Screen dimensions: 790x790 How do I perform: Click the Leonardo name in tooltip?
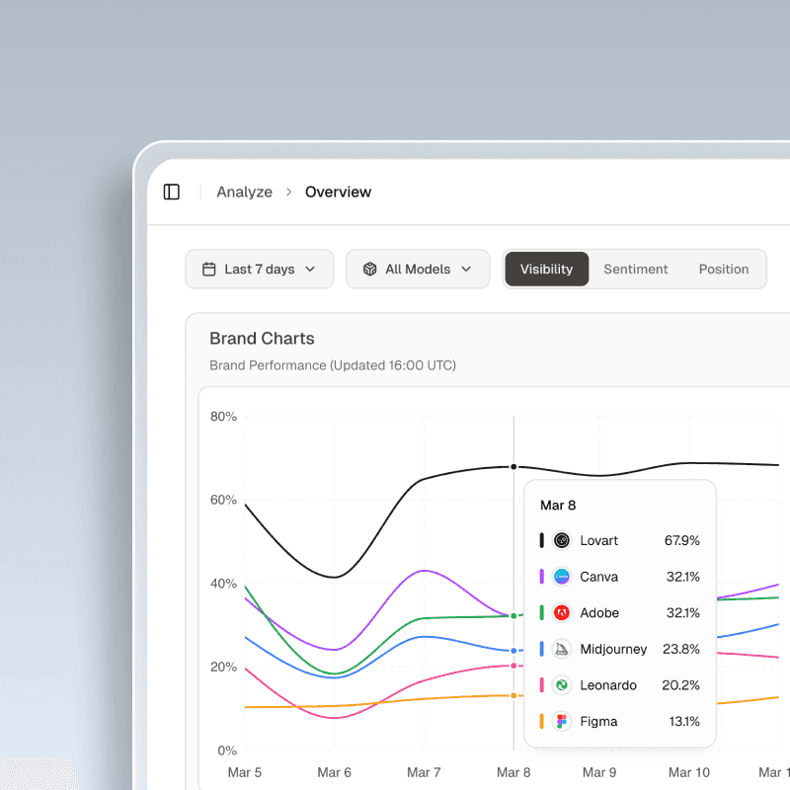(x=608, y=685)
